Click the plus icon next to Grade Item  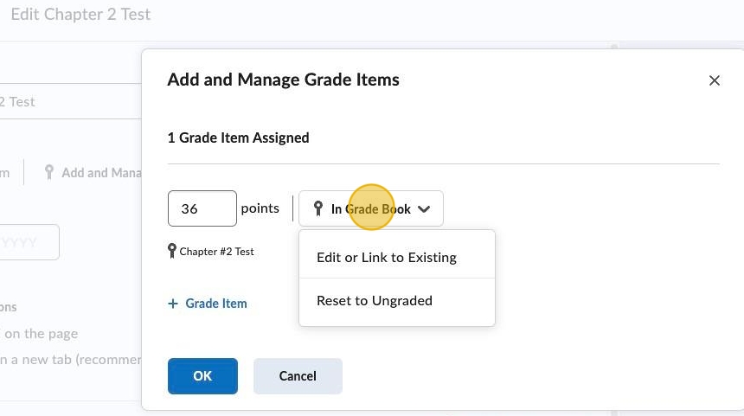173,304
